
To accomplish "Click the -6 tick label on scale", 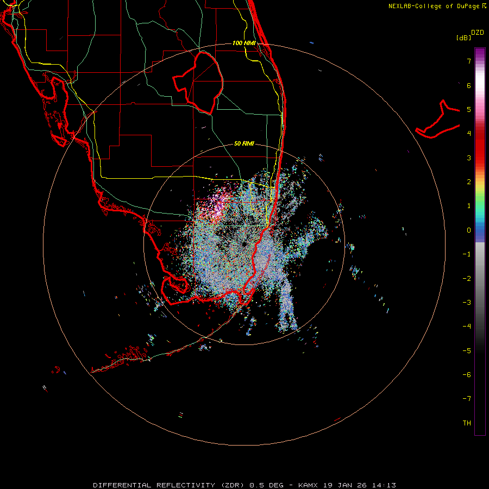I will 467,375.
